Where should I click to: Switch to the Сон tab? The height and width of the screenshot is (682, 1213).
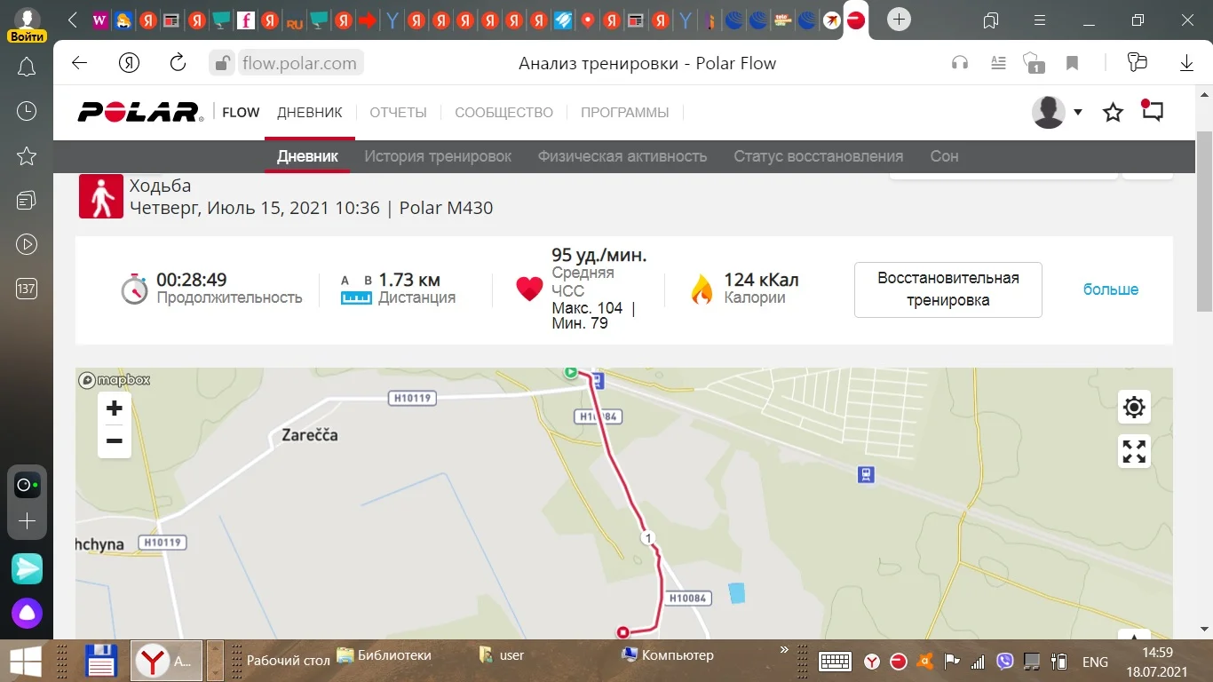tap(944, 156)
